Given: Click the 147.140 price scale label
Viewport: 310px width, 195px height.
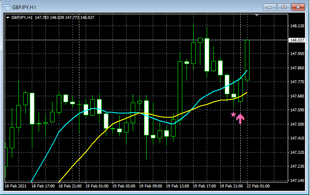Looking at the screenshot, I should [297, 181].
